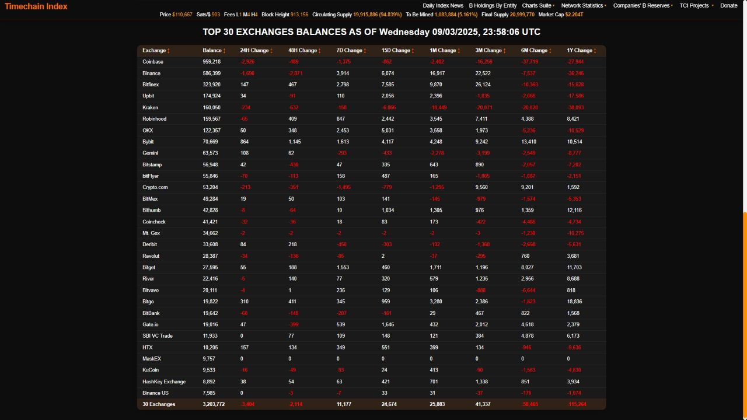Click the Donate link

(x=728, y=6)
